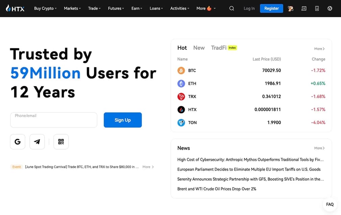Open the messages icon in header
Viewport: 341px width, 215px height.
(304, 8)
